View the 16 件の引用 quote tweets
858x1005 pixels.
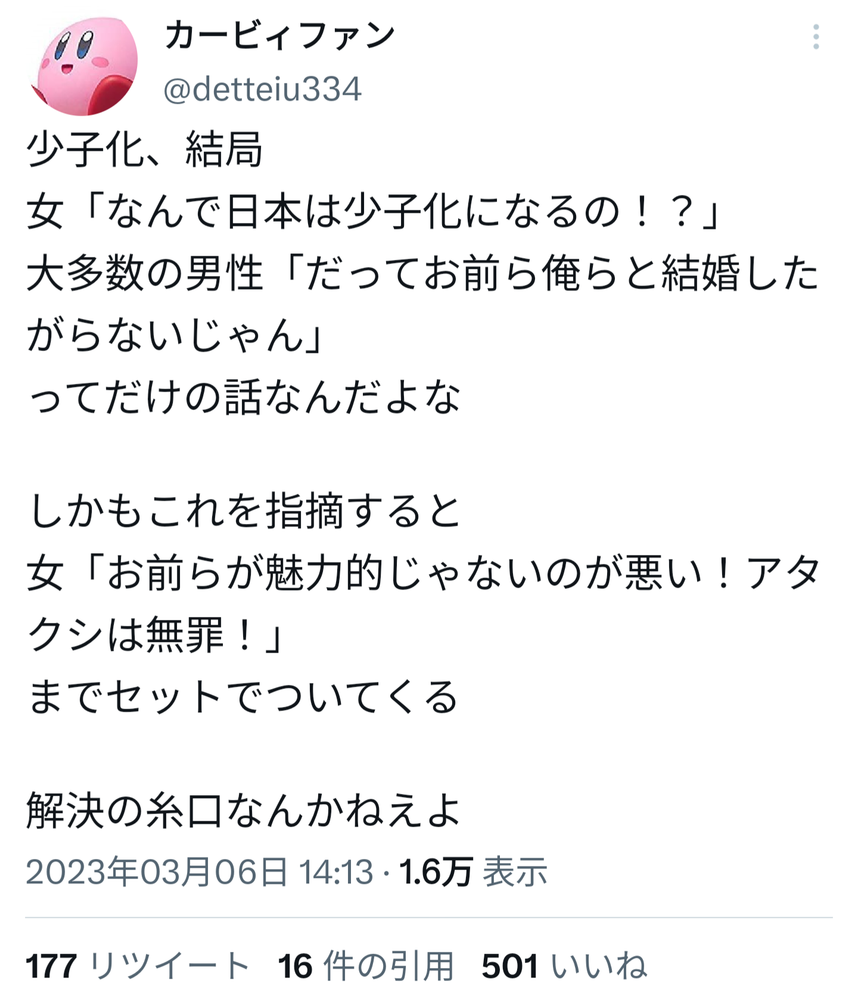click(x=365, y=965)
